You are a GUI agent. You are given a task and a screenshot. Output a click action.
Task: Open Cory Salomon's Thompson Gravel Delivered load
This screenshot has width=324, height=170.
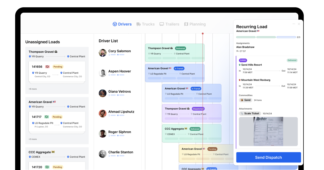pyautogui.click(x=175, y=53)
